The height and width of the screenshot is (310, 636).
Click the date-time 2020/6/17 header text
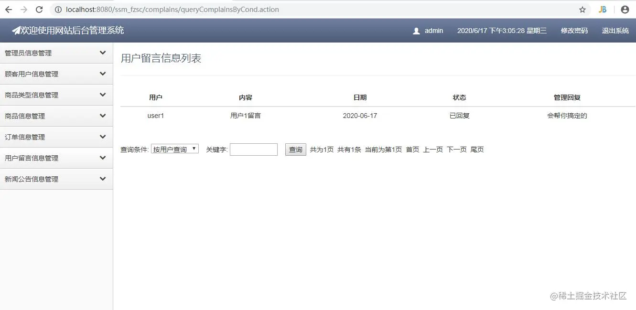click(502, 31)
